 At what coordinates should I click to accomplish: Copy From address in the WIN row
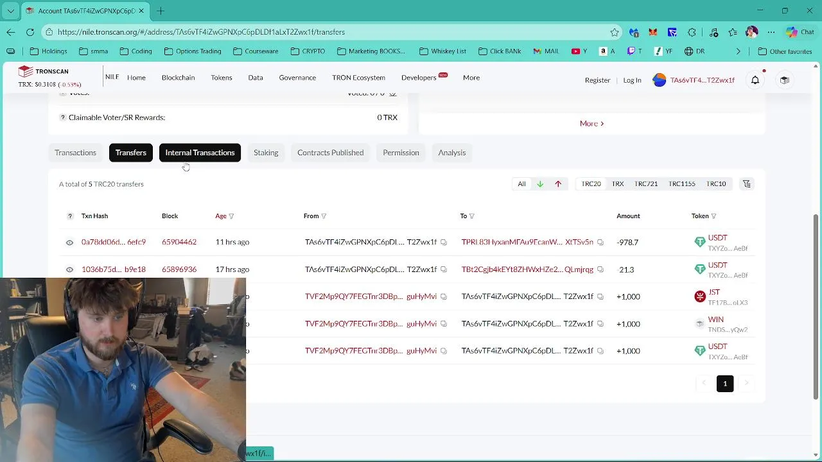(443, 324)
